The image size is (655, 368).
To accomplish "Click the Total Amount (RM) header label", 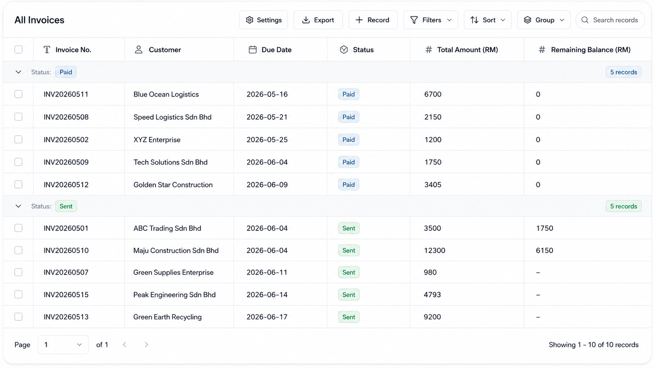I will (467, 50).
